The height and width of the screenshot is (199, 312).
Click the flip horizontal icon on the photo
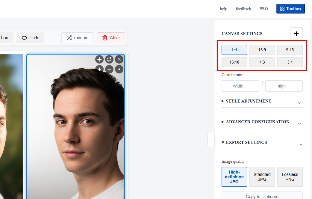[x=99, y=59]
